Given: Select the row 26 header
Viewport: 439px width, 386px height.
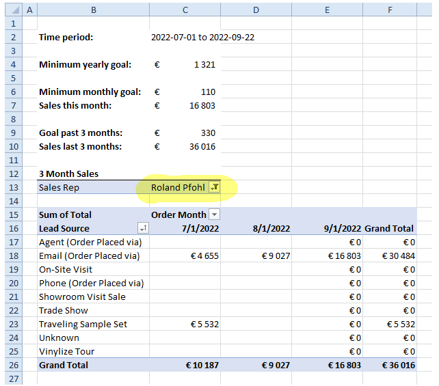Looking at the screenshot, I should pos(12,366).
